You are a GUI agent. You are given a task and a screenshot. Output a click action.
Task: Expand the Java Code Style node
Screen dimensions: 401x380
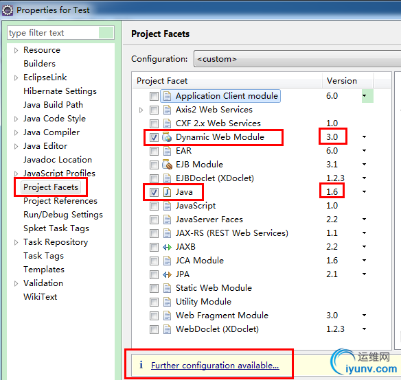click(16, 119)
